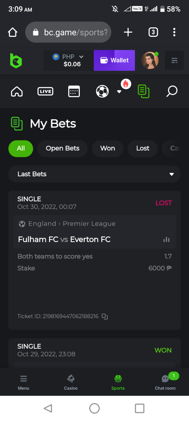Open the Last Bets dropdown

click(x=94, y=174)
